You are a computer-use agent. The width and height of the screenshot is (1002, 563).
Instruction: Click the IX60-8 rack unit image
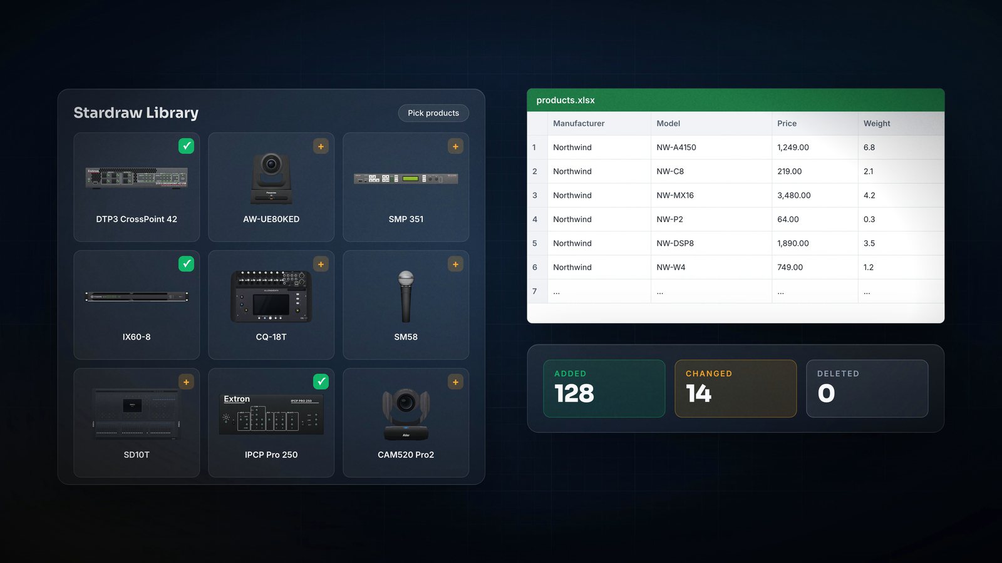pos(137,297)
